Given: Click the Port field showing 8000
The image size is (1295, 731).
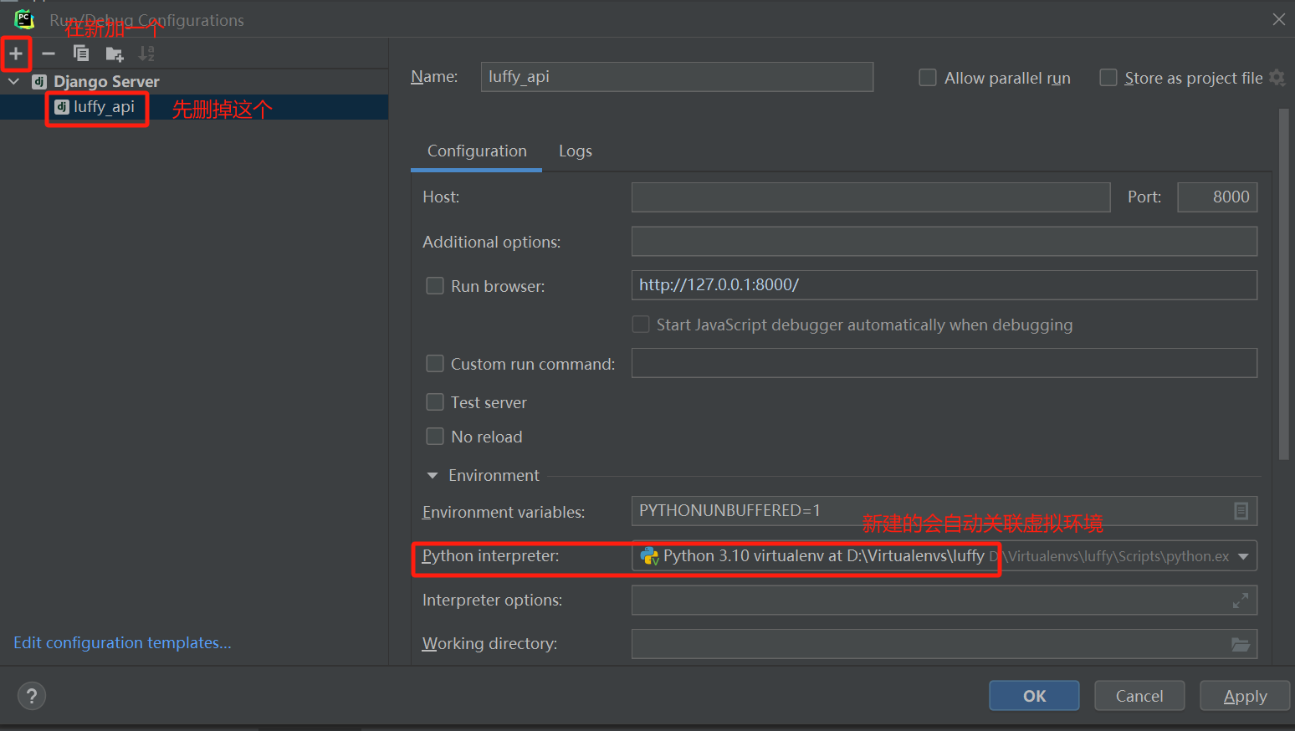Looking at the screenshot, I should point(1217,197).
